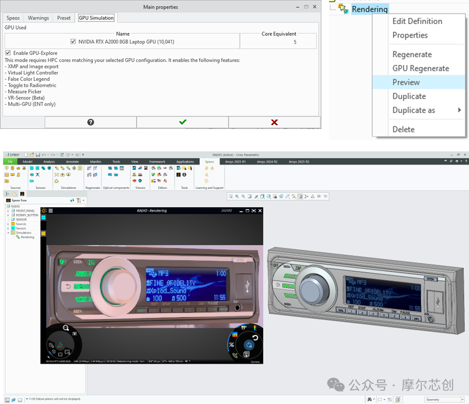Click the Zoom In toolbar icon
Screen dimensions: 469x404
pyautogui.click(x=237, y=196)
